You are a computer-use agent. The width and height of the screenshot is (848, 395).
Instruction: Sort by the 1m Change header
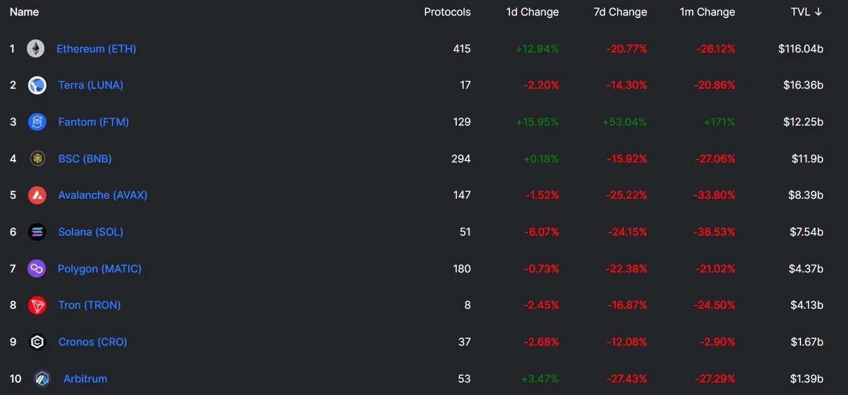[x=707, y=12]
